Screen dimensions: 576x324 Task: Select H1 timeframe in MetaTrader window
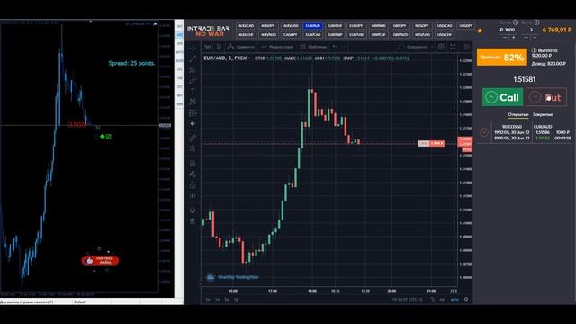coord(180,69)
